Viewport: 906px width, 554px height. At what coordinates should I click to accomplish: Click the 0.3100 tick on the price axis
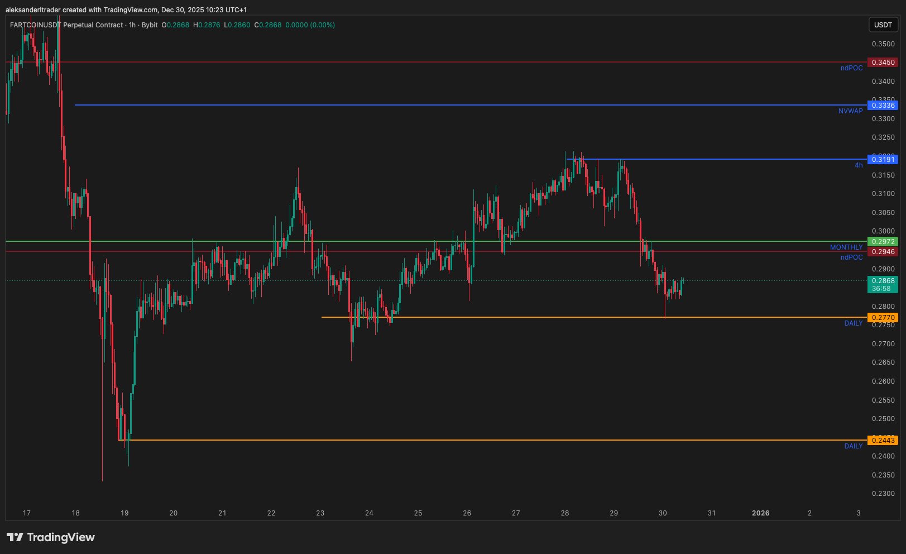pos(883,194)
